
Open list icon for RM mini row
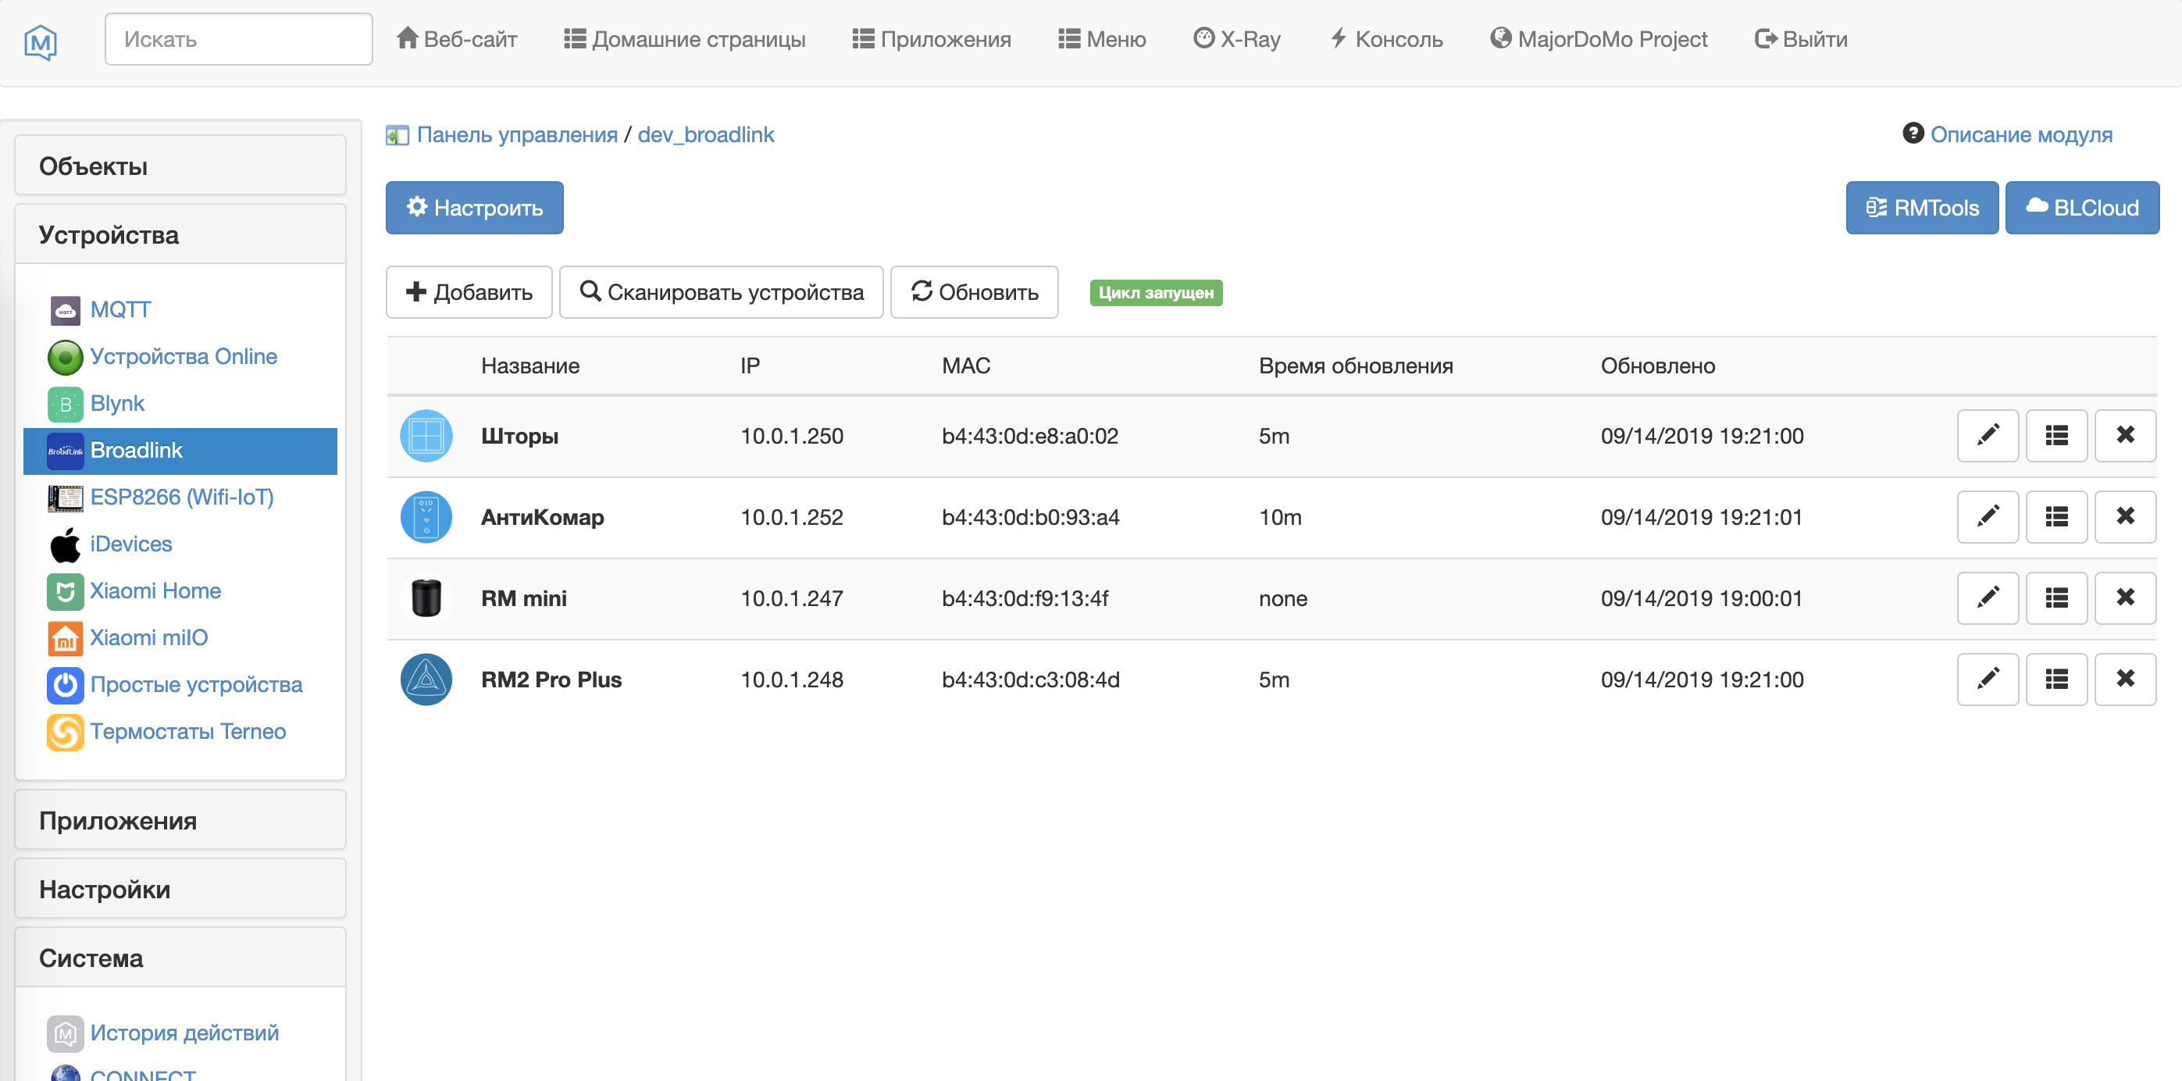point(2055,598)
